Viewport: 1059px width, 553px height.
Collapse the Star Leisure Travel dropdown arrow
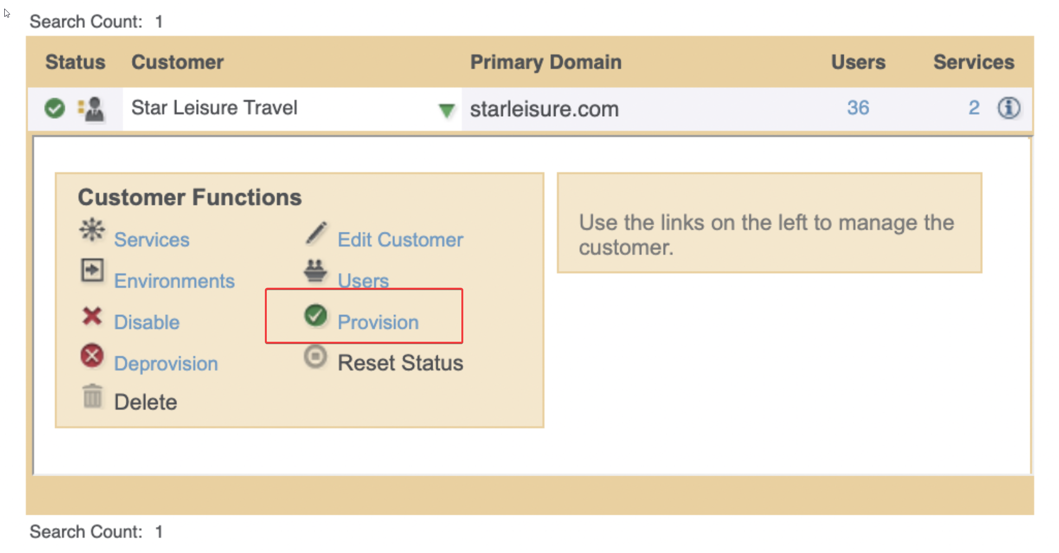tap(446, 110)
